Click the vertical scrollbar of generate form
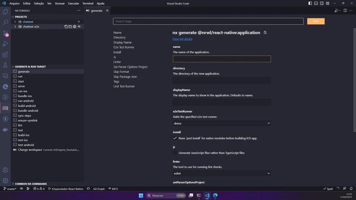The height and width of the screenshot is (200, 356). click(x=354, y=79)
